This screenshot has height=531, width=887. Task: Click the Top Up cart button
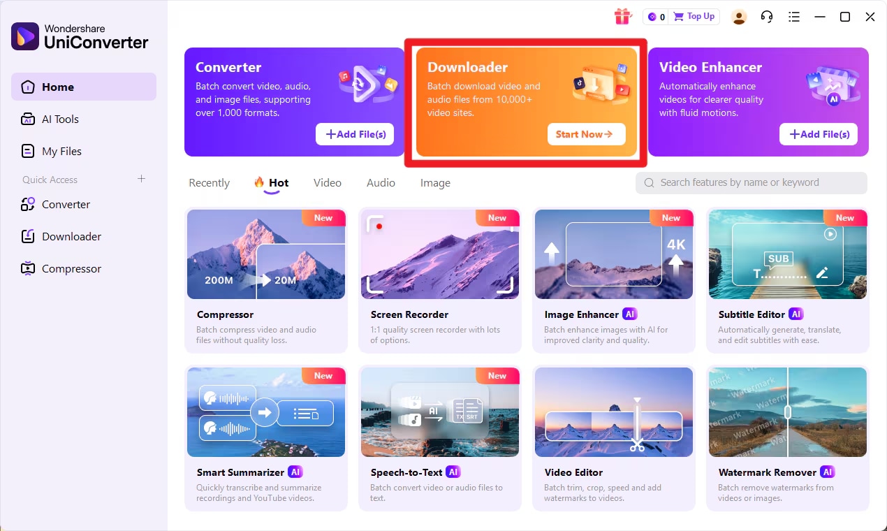click(x=694, y=17)
